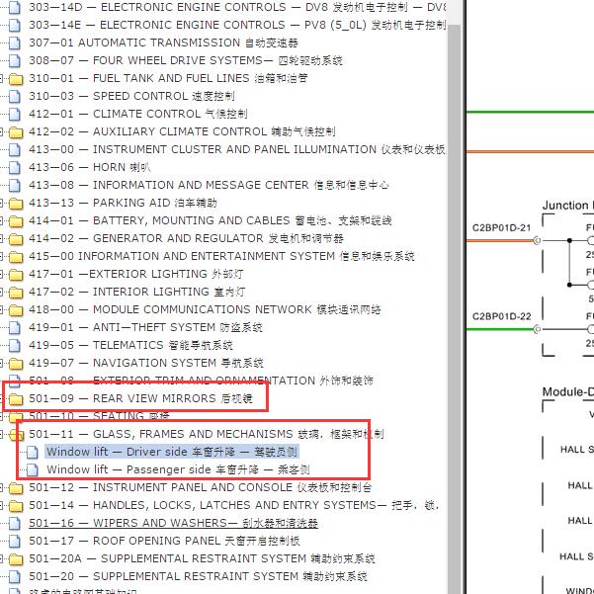Click the page icon for 413-06 Horn
Screen dimensions: 594x594
tap(15, 167)
